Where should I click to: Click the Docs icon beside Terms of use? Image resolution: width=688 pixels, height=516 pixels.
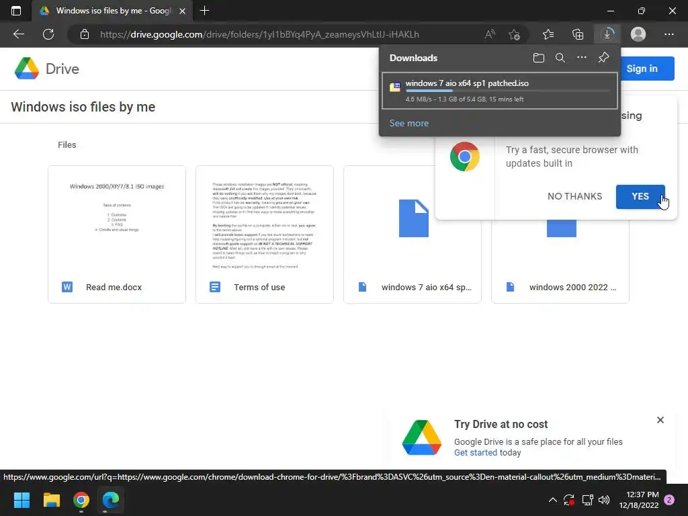pos(215,287)
